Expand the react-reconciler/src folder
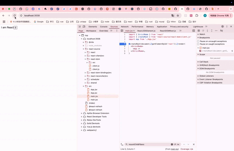Image resolution: width=234 pixels, height=151 pixels. (85, 76)
